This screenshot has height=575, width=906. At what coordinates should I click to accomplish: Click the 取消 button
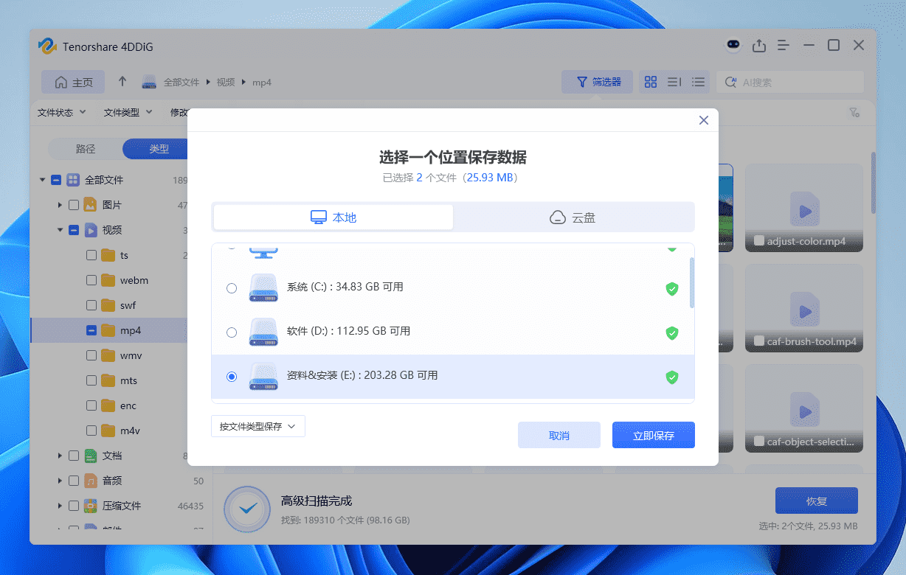559,434
